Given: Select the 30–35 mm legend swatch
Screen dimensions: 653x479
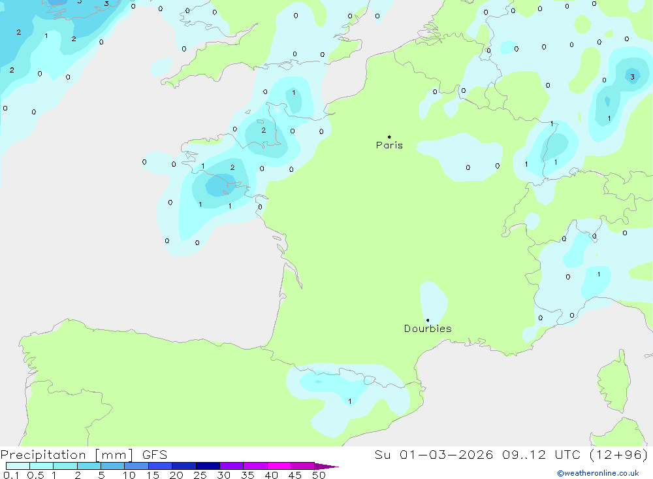Looking at the screenshot, I should tap(232, 466).
